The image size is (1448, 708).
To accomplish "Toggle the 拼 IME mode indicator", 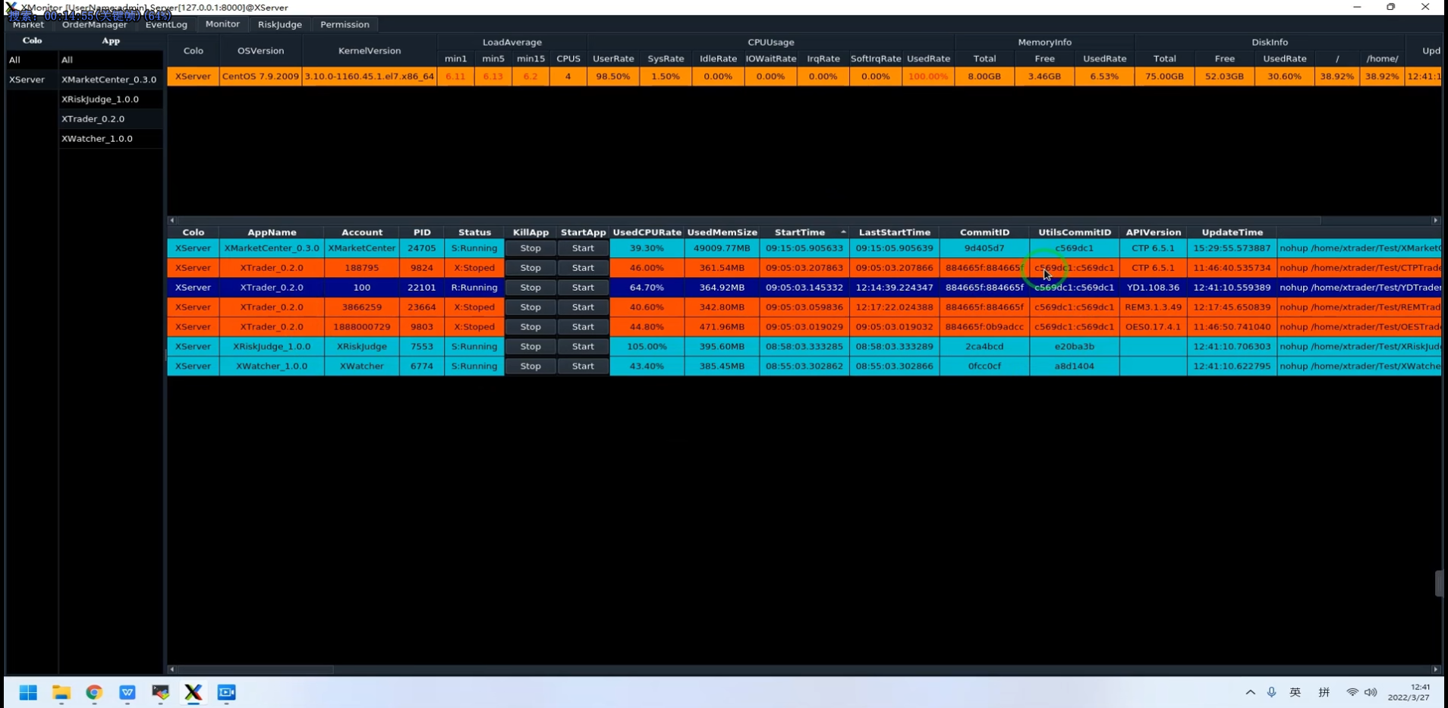I will coord(1324,692).
